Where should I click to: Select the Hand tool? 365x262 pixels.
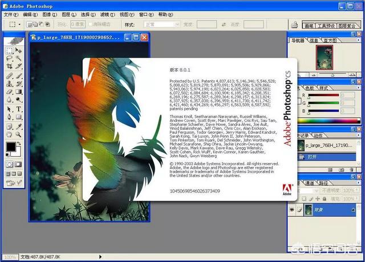tap(10, 134)
